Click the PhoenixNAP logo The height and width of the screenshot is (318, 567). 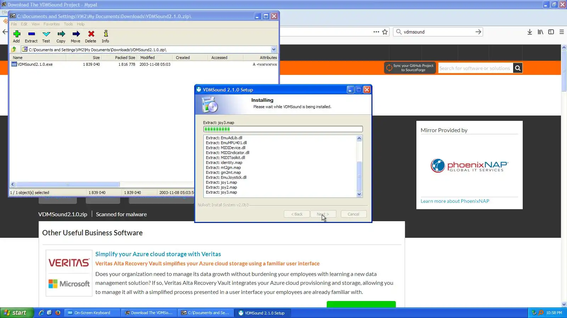click(x=469, y=165)
